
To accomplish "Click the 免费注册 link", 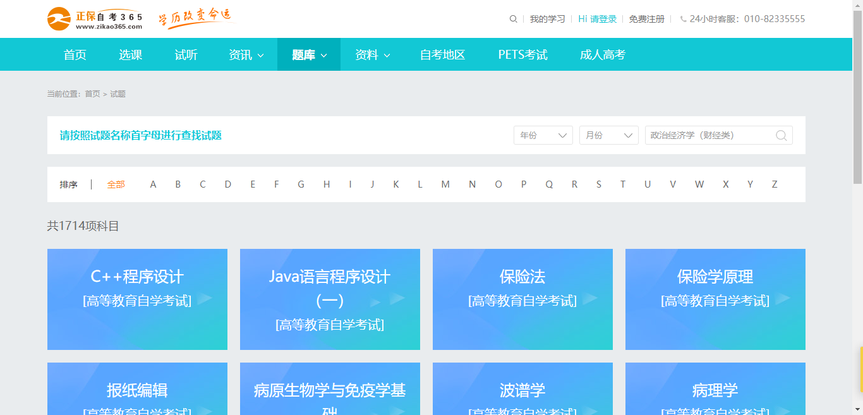I will click(x=646, y=19).
